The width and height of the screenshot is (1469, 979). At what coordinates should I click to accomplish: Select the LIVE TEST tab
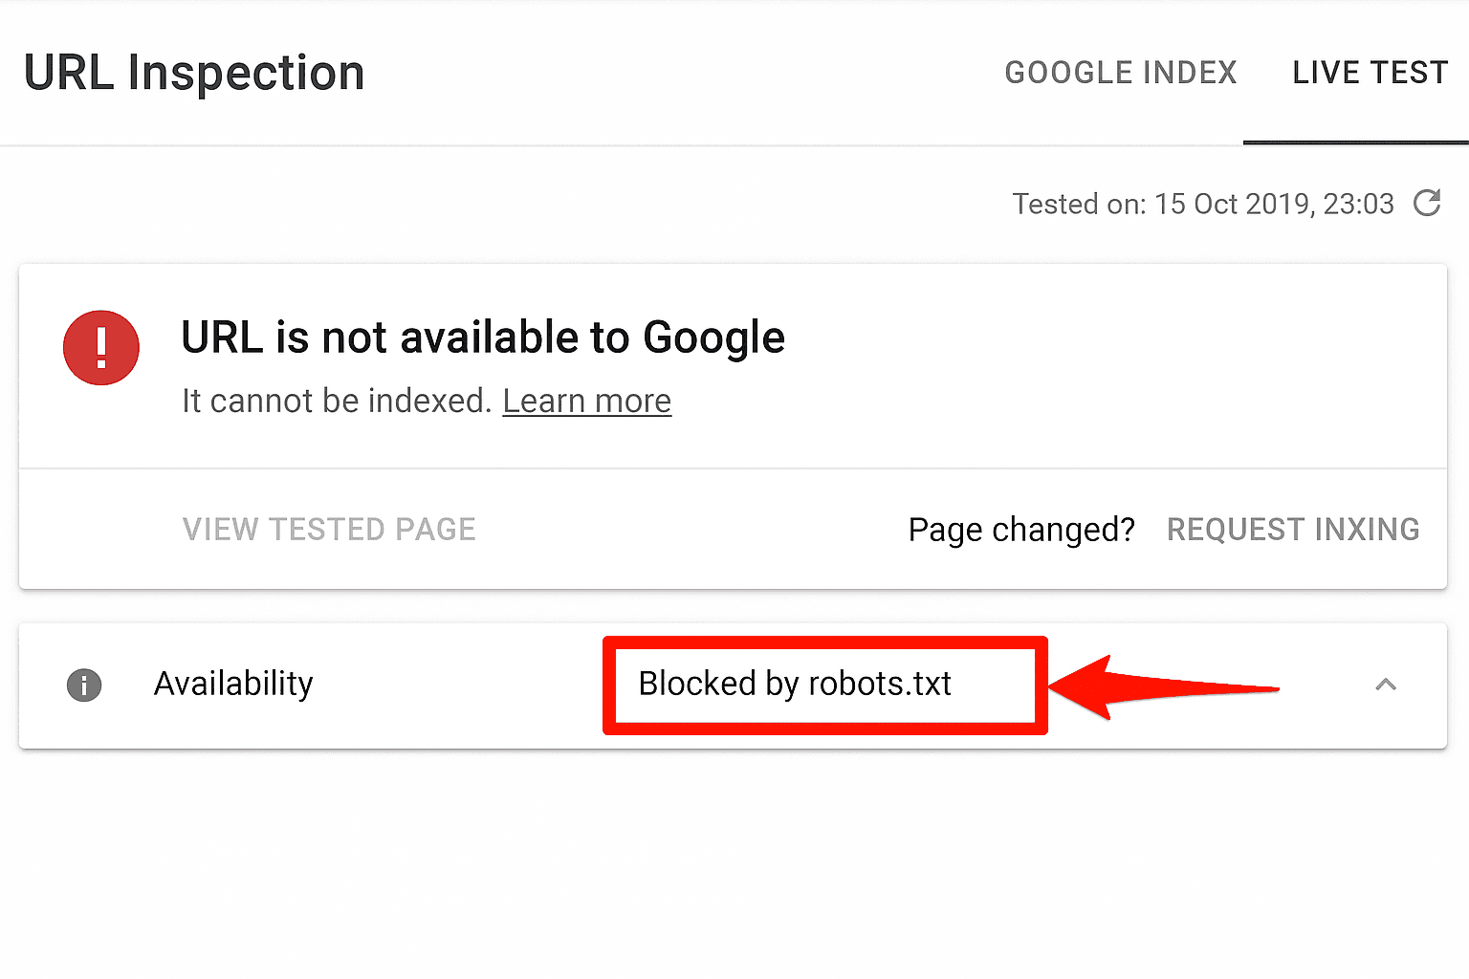[1370, 73]
